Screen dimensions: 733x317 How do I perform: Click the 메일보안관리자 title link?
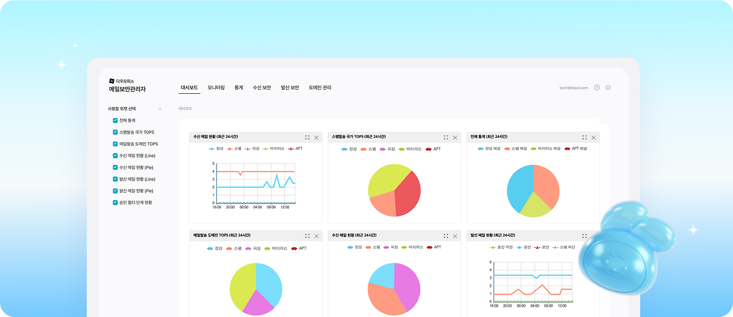(x=127, y=89)
